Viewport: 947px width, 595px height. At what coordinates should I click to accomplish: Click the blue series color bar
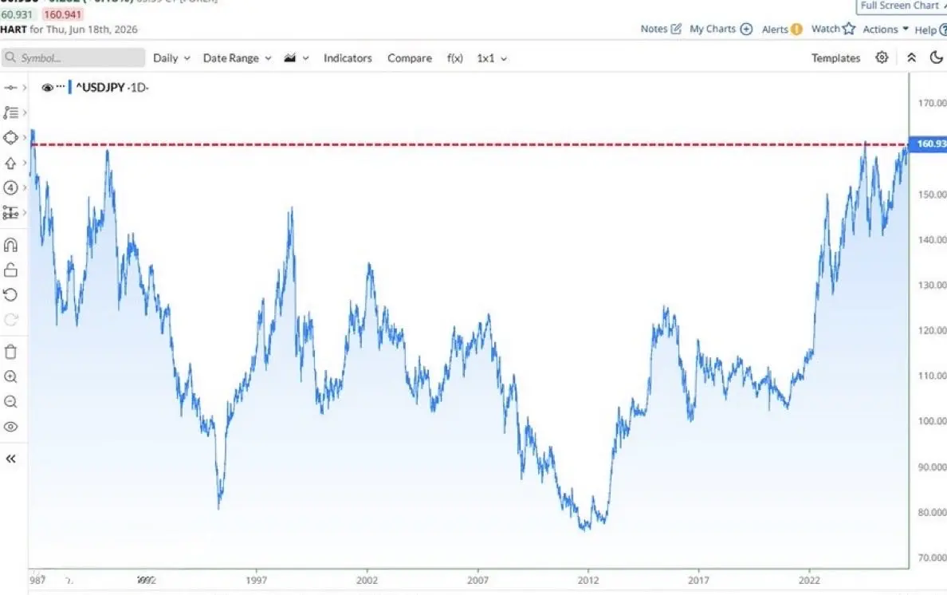coord(70,88)
